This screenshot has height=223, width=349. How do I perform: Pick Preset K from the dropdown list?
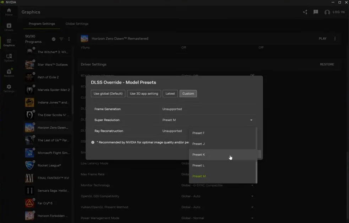click(199, 155)
